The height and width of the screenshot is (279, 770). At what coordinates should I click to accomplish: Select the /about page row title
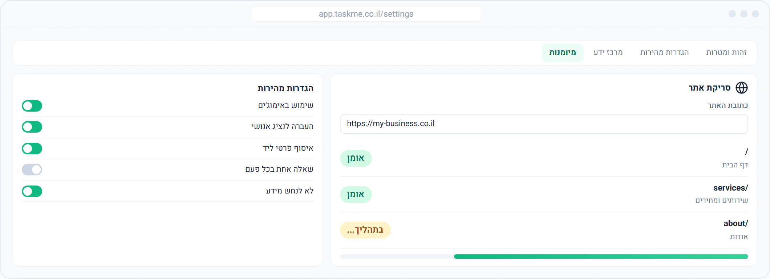click(x=735, y=224)
